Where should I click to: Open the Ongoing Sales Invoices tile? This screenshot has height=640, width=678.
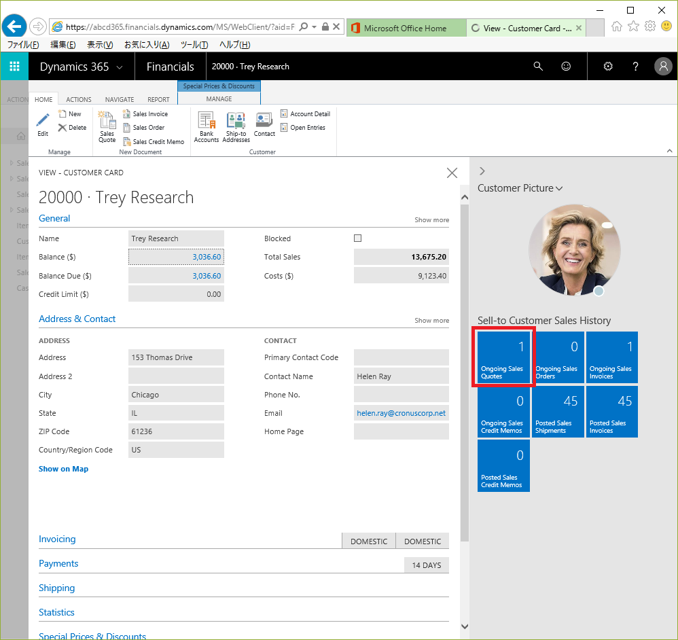pos(612,357)
